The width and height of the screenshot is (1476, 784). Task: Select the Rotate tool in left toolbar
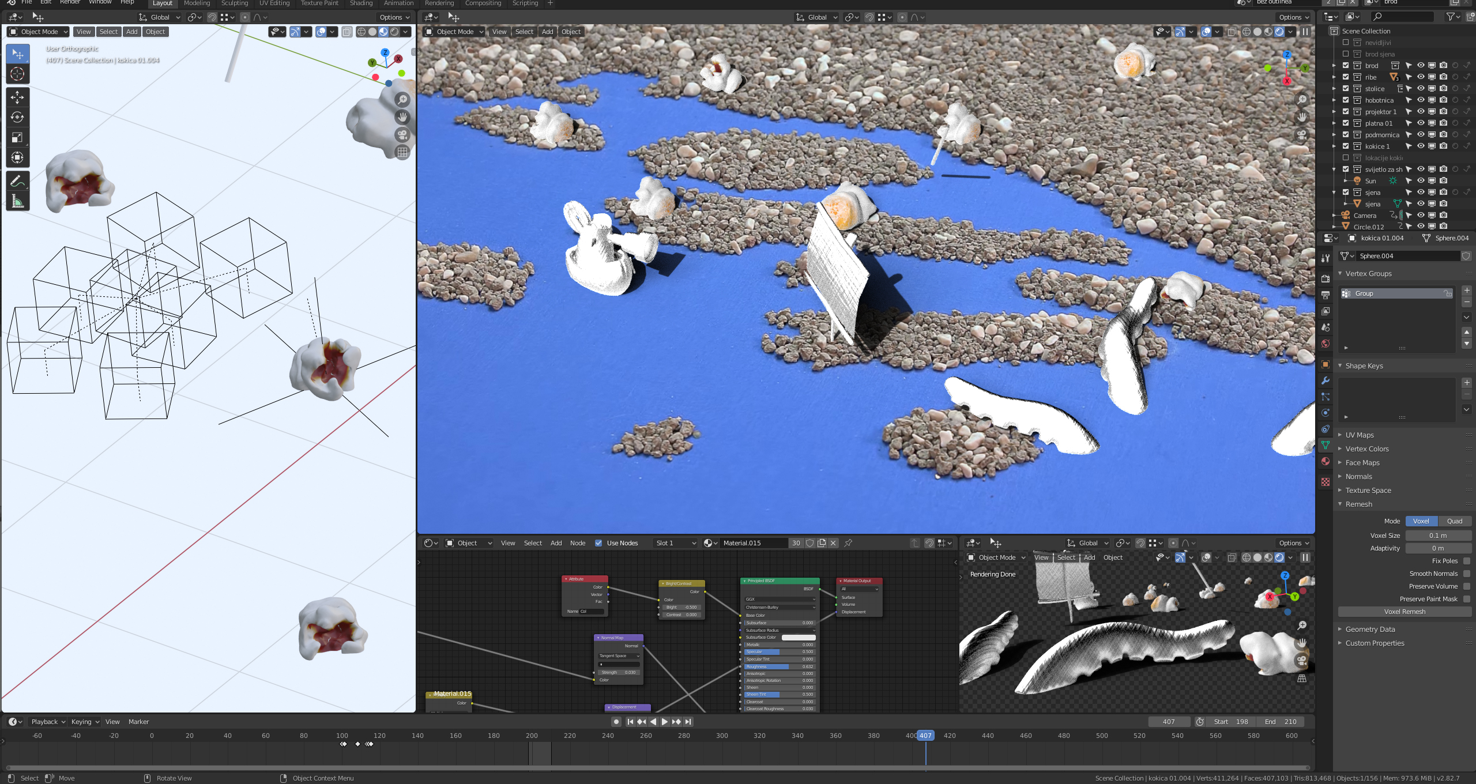17,117
